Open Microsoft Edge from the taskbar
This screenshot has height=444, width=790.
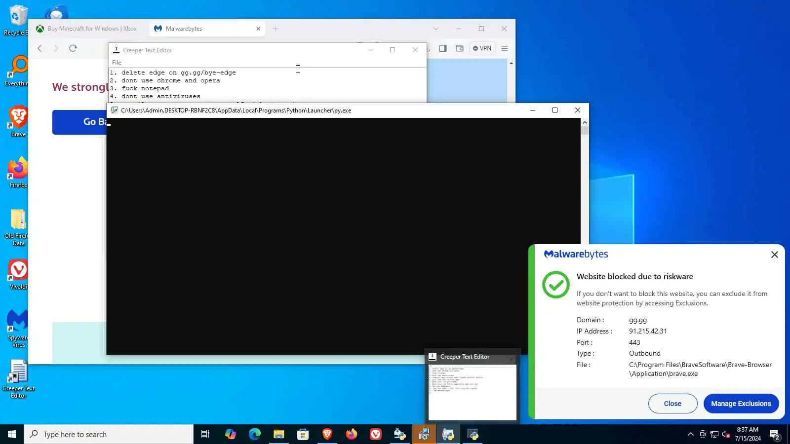click(x=254, y=434)
